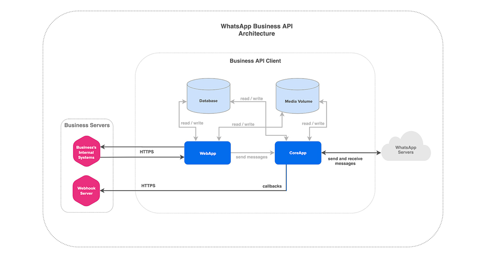Click the read / write label above Database
The width and height of the screenshot is (486, 254).
(x=251, y=98)
